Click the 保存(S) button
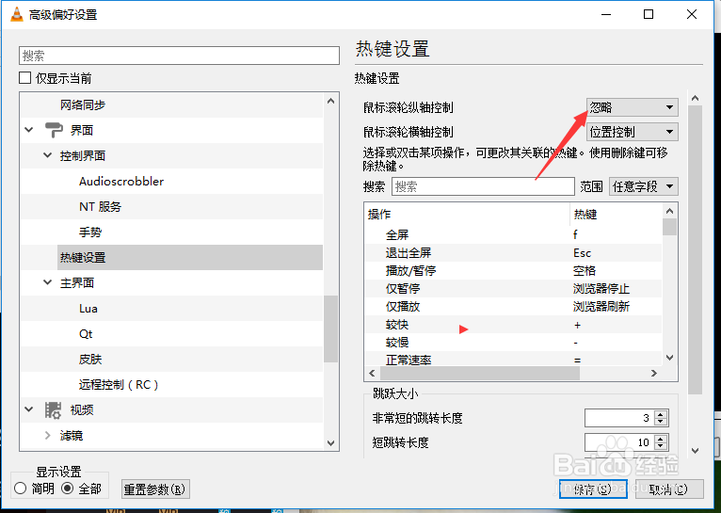Image resolution: width=721 pixels, height=513 pixels. 593,489
